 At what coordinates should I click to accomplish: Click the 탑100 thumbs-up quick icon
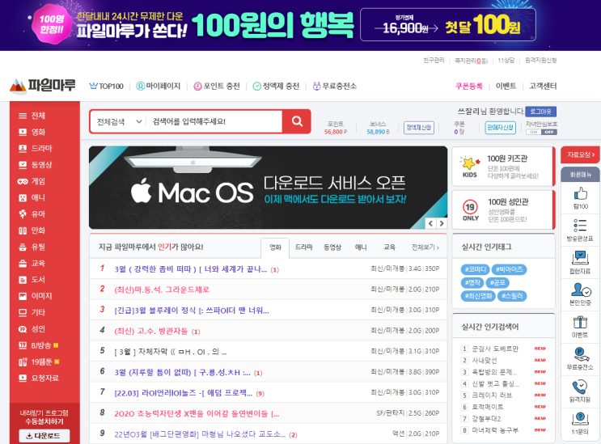[x=580, y=198]
